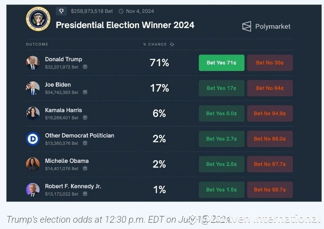Click Bet Yes 1.5¢ for Robert F. Kennedy Jr.

(x=221, y=189)
